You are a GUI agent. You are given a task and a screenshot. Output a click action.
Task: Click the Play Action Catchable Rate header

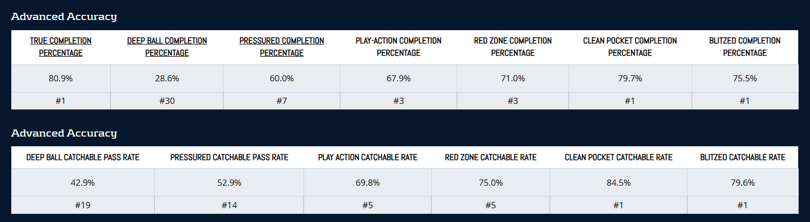368,158
